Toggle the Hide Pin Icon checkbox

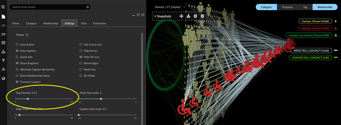81,57
